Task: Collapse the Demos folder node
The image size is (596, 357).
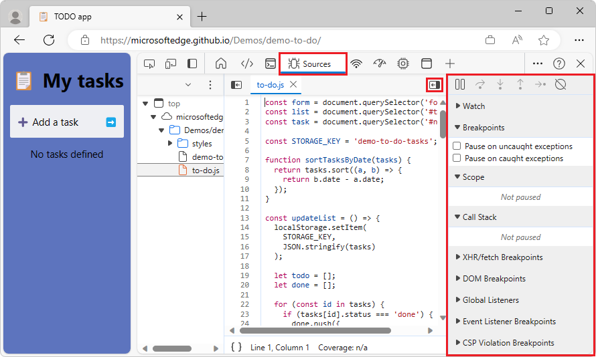Action: [x=161, y=130]
